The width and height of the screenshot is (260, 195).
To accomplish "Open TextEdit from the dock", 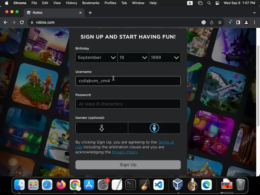I will 117,185.
